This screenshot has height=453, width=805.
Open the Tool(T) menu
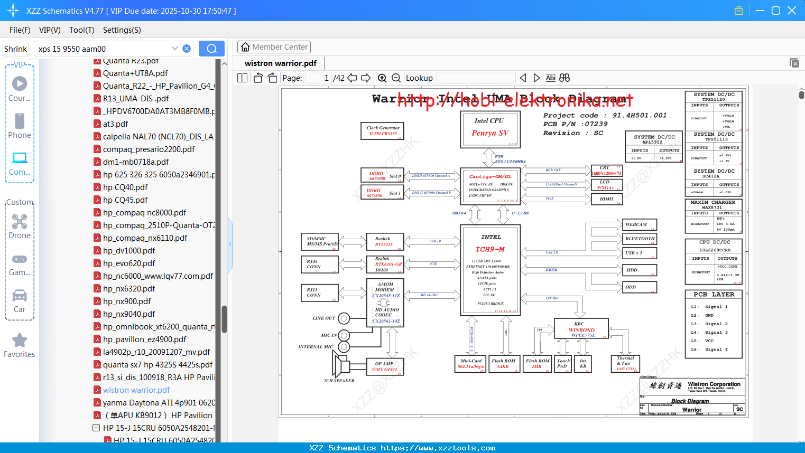(x=82, y=30)
